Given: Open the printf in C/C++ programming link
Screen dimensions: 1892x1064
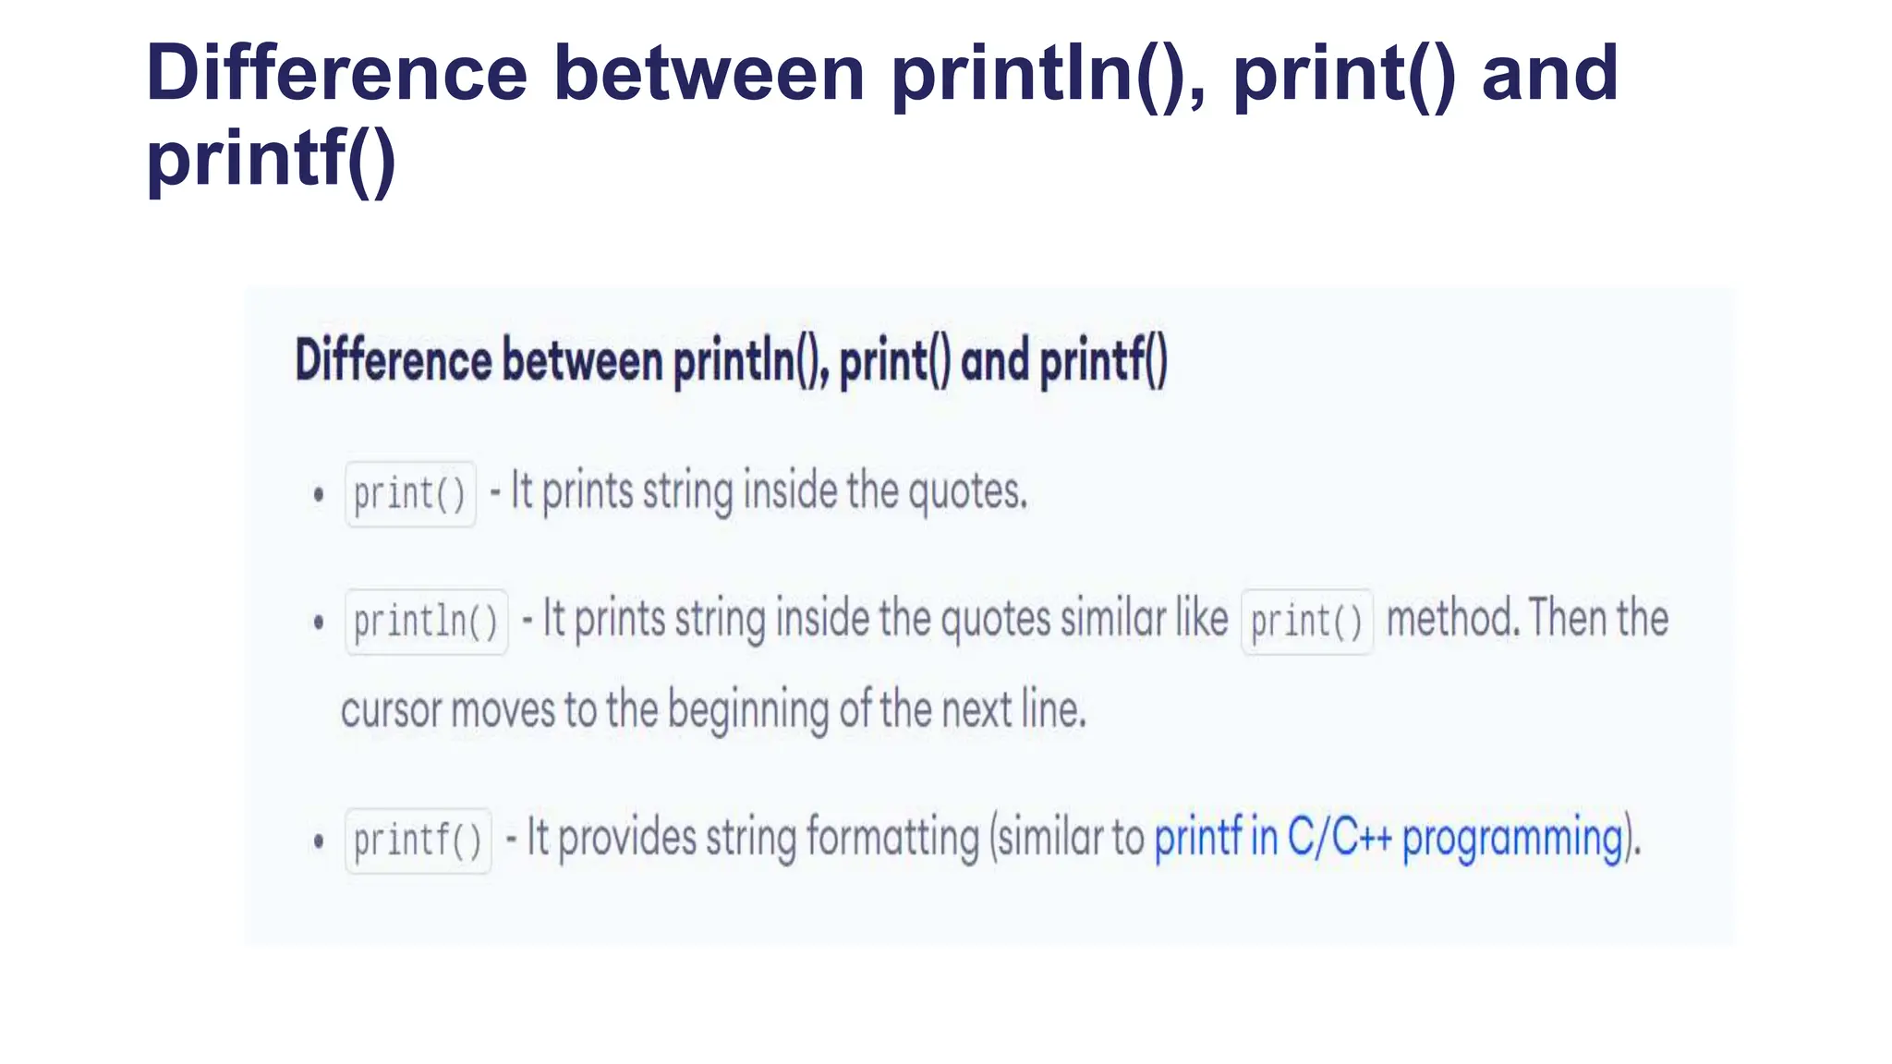Looking at the screenshot, I should coord(1389,839).
